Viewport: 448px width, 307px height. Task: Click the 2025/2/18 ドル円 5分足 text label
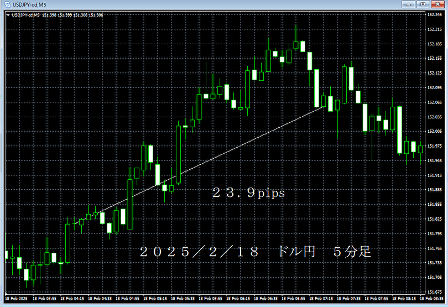pos(255,252)
